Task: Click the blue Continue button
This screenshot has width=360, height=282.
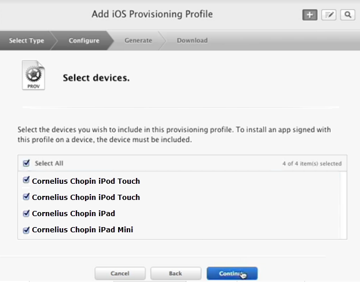Action: 232,273
